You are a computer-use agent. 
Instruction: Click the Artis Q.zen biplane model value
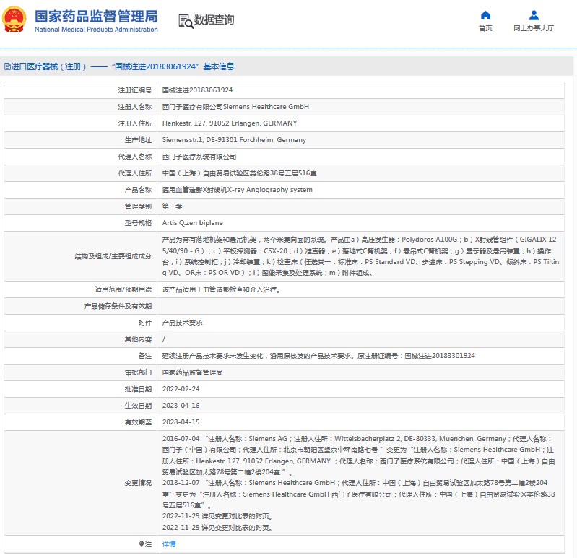coord(193,223)
